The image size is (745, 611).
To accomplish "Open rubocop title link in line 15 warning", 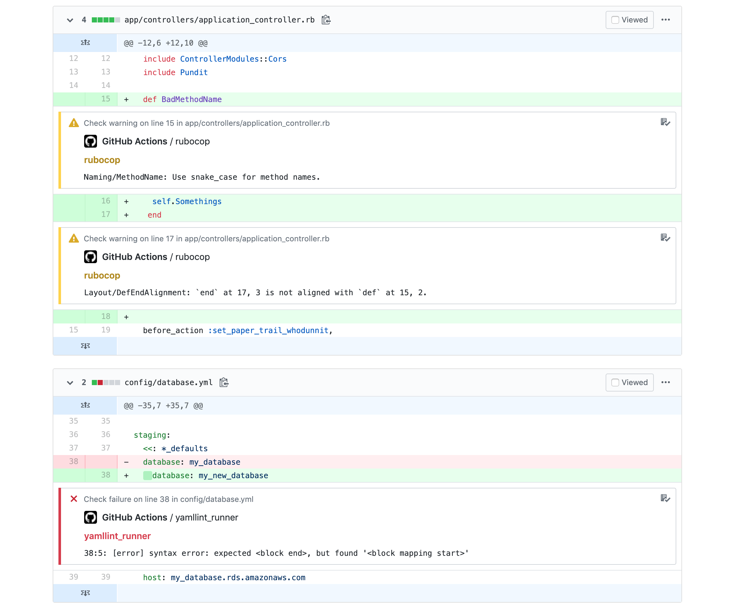I will tap(102, 160).
